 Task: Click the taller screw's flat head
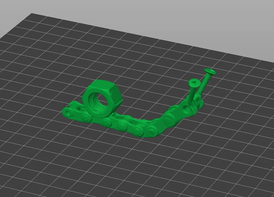click(210, 72)
